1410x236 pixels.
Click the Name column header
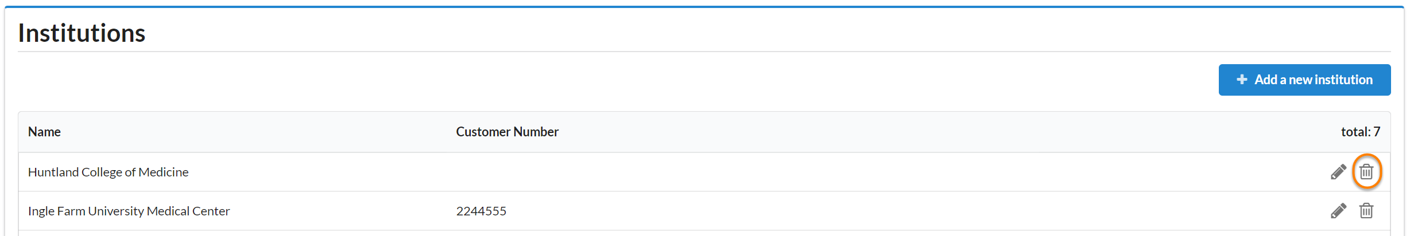tap(44, 132)
